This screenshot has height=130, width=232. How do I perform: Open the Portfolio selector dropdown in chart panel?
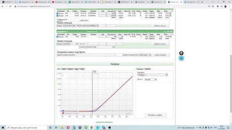(153, 75)
